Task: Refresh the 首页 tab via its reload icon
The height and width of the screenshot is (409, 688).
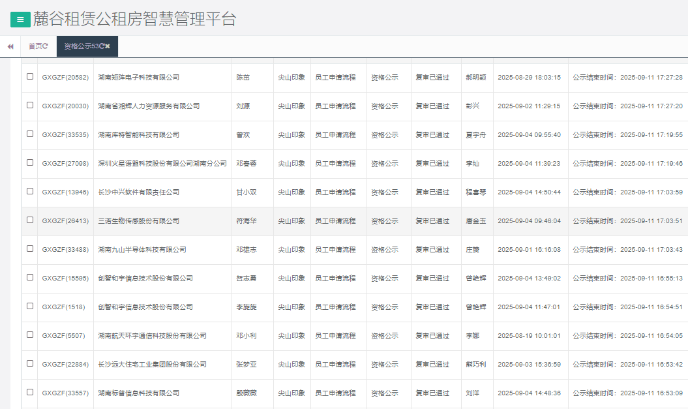Action: tap(46, 46)
